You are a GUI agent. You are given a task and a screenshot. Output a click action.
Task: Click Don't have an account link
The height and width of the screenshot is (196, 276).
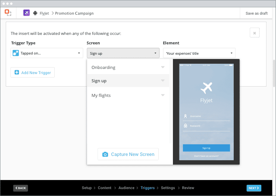(206, 156)
